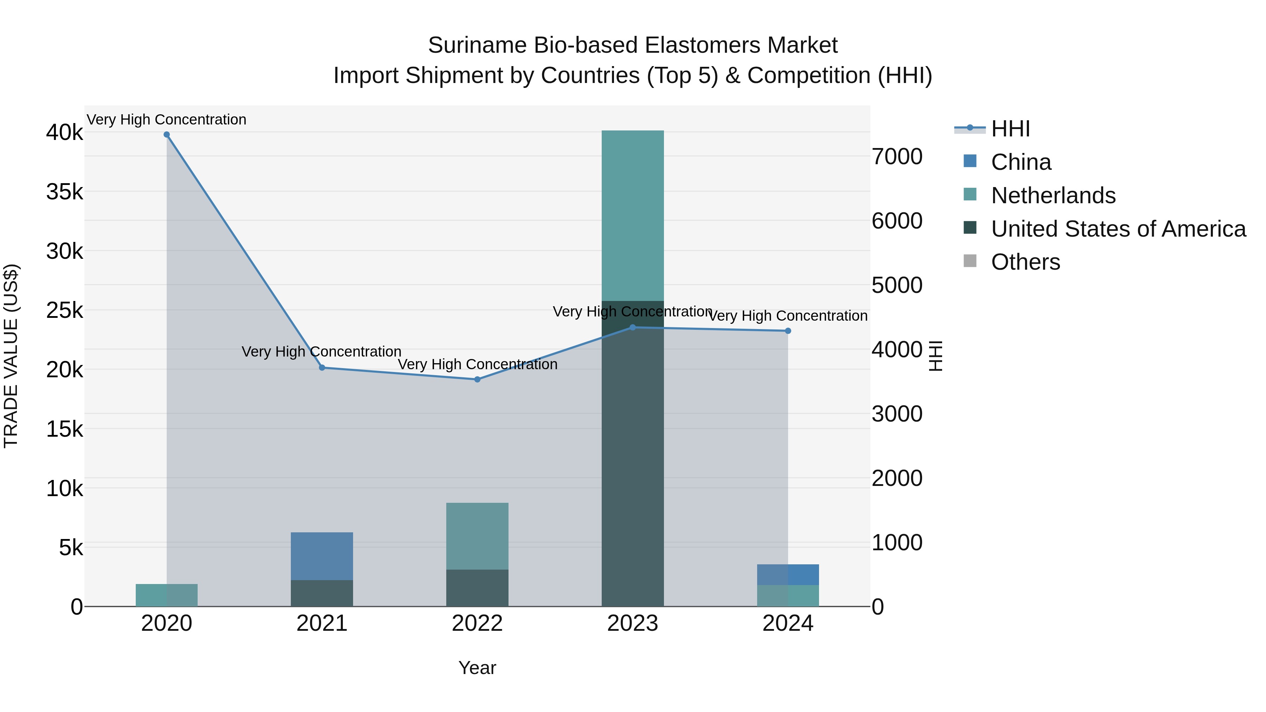The width and height of the screenshot is (1266, 712).
Task: Click the 2021 United States bar segment
Action: click(x=322, y=594)
